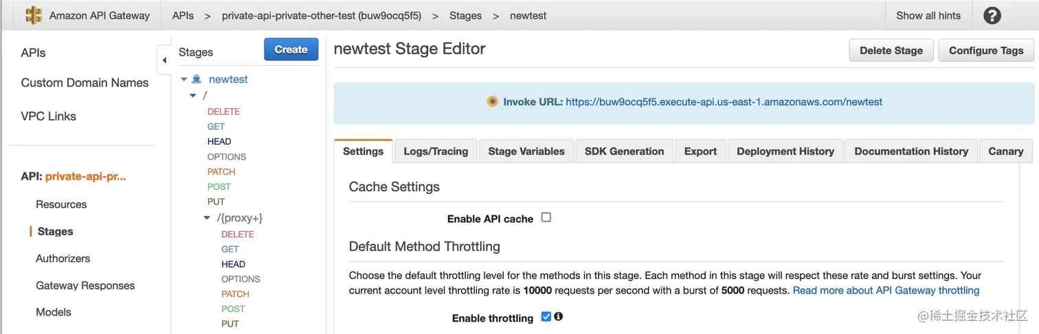Screen dimensions: 1039x334
Task: Click the info icon beside Enable throttling
Action: coord(559,317)
